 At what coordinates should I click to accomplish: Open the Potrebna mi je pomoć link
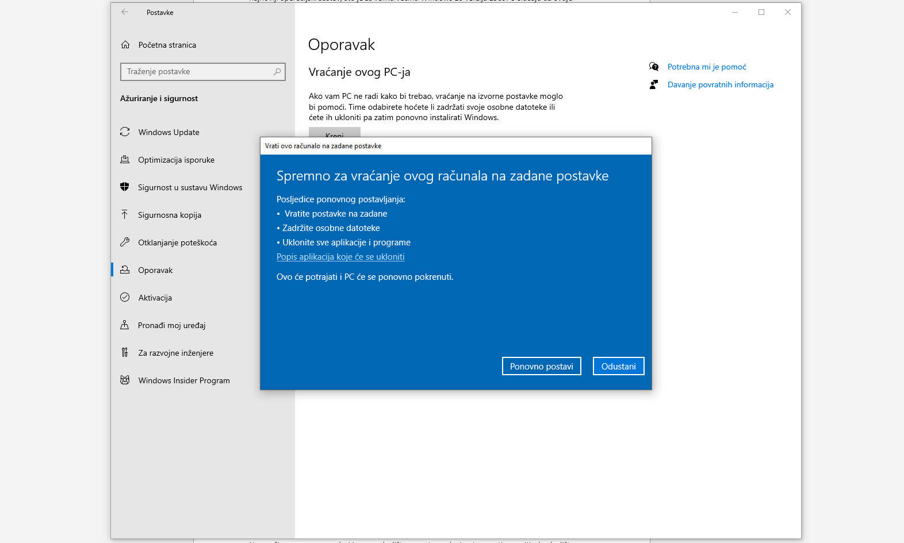(707, 67)
